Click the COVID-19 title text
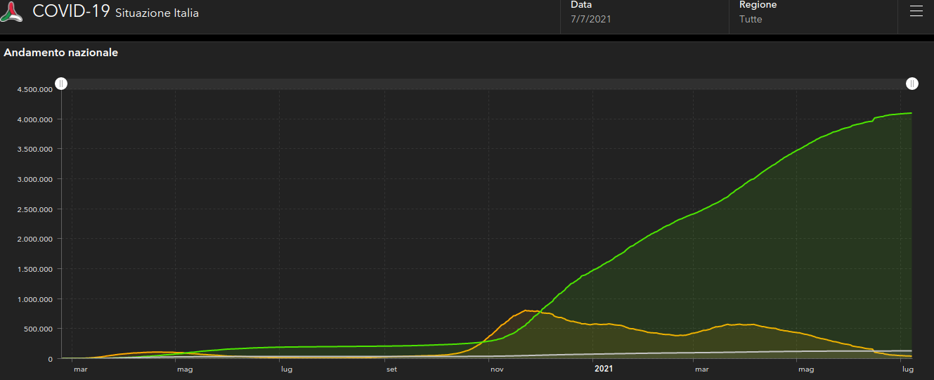 (x=71, y=11)
